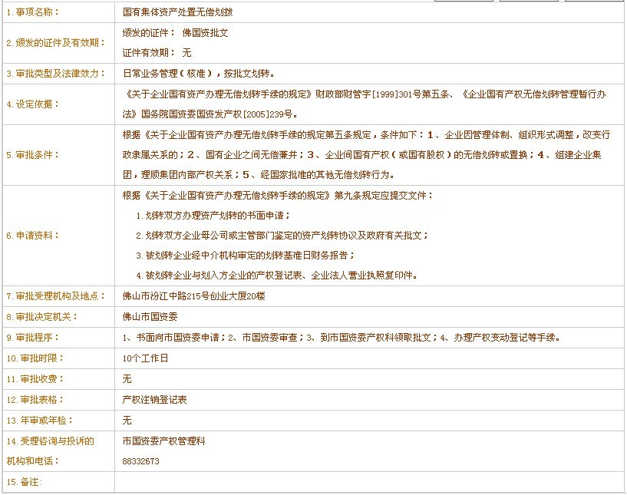Image resolution: width=627 pixels, height=495 pixels.
Task: Click the line containing "国有企业之间无偿兼并"
Action: point(362,155)
